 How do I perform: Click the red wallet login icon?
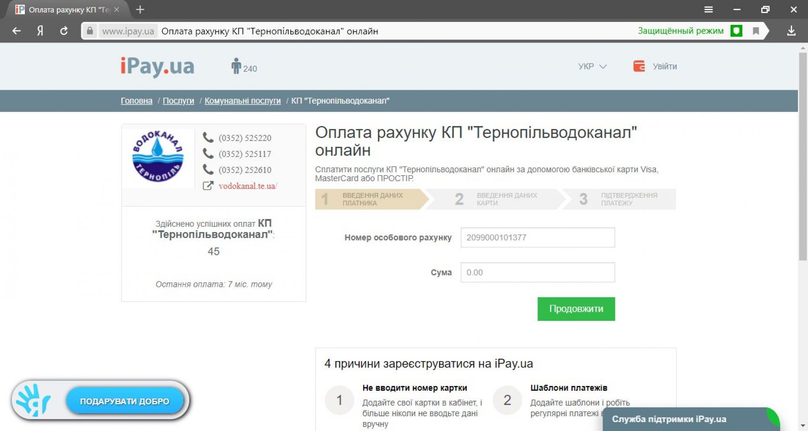click(x=639, y=66)
